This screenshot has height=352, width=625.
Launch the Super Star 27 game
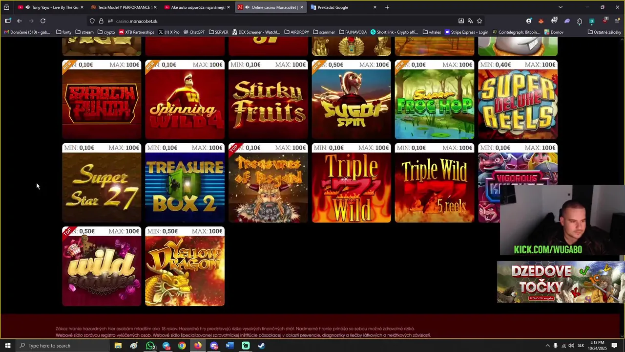tap(102, 183)
